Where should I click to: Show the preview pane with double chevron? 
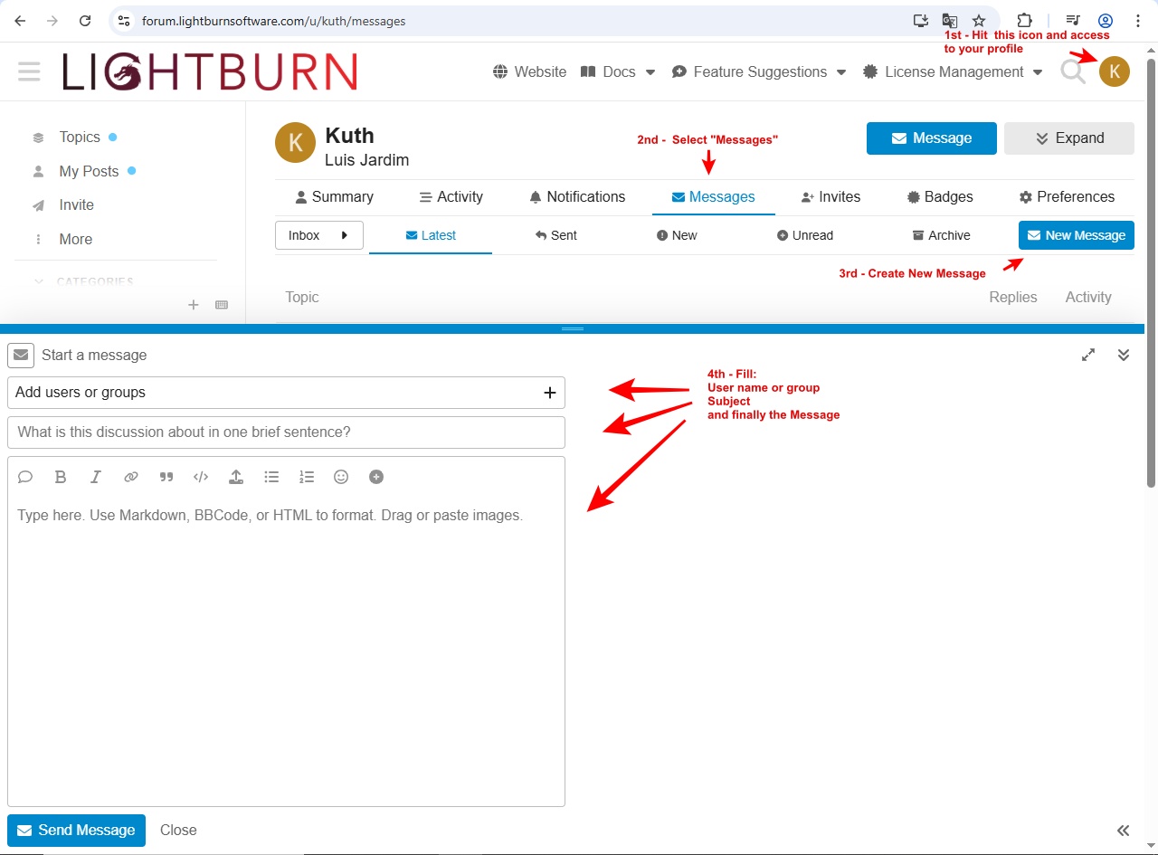1124,831
